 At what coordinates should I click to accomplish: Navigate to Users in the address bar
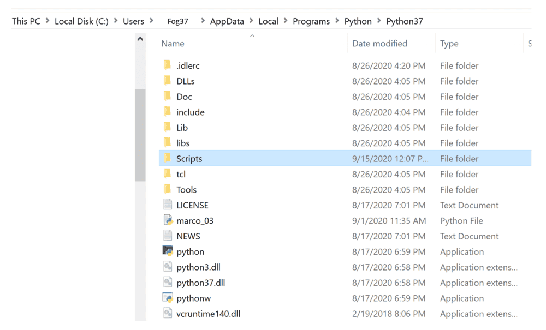click(x=133, y=21)
